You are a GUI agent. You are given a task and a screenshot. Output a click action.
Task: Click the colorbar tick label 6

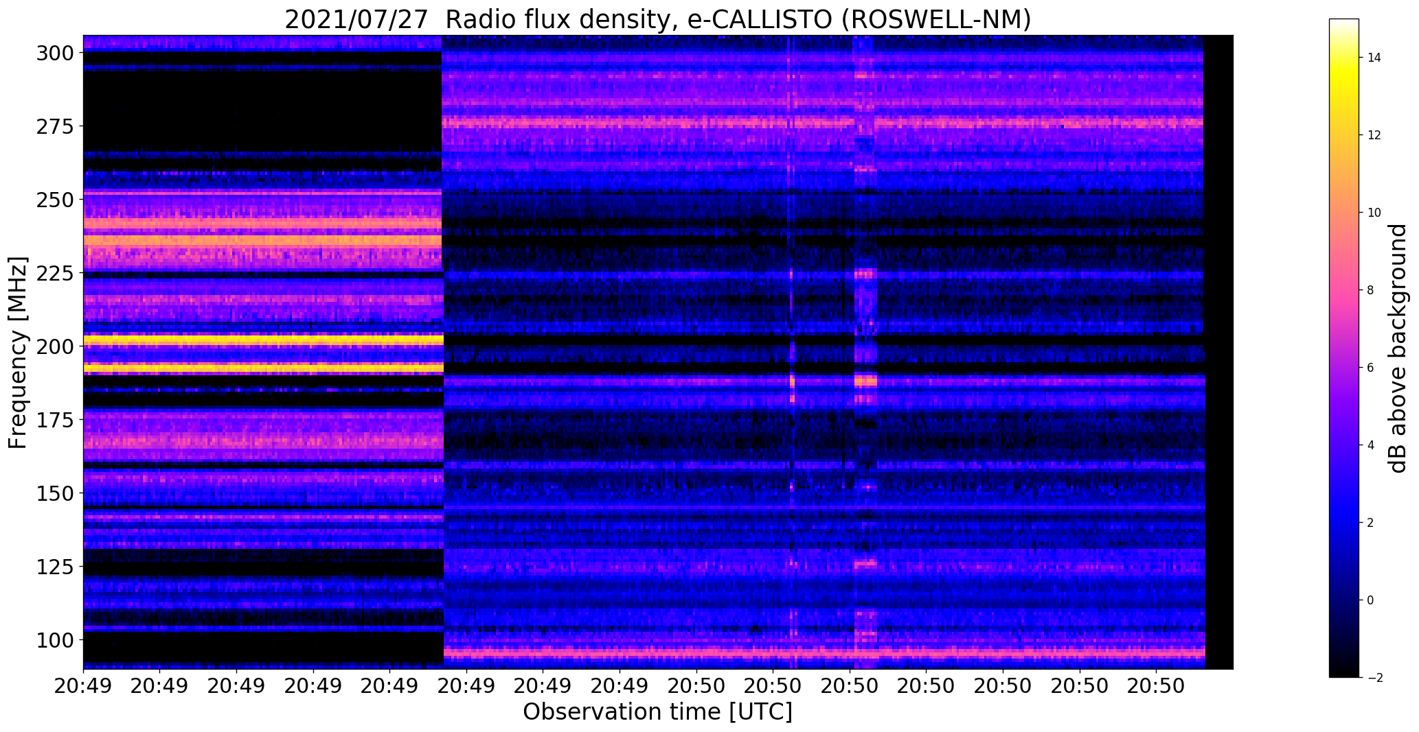1371,368
